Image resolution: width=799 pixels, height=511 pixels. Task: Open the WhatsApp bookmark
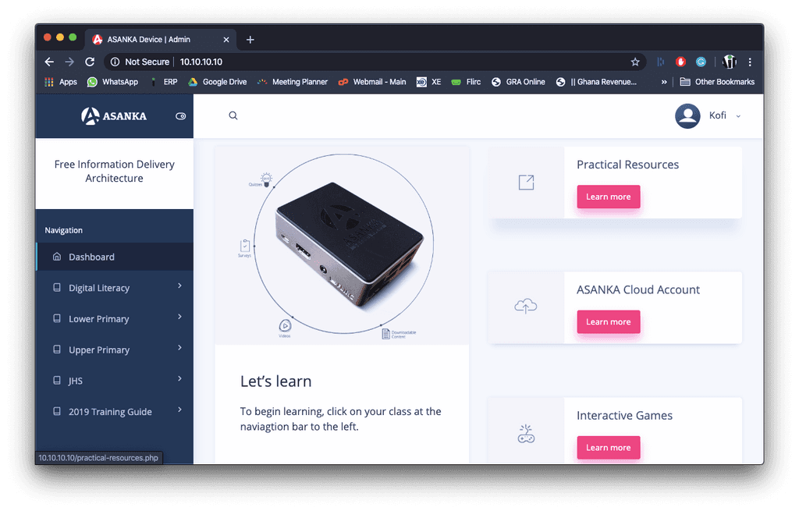click(x=112, y=82)
